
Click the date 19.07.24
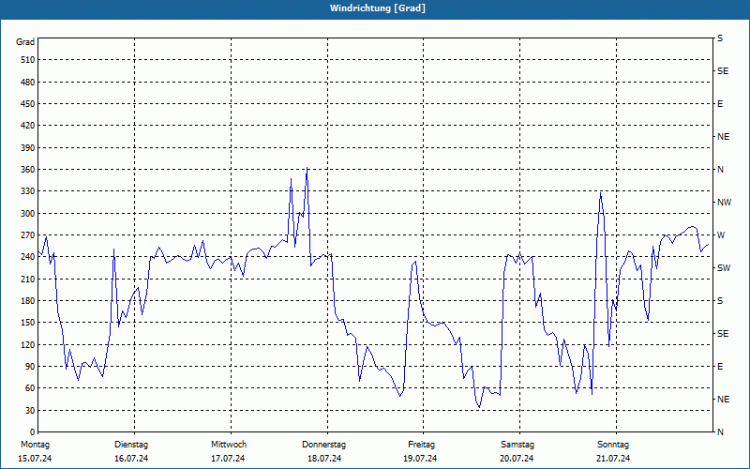(x=420, y=459)
